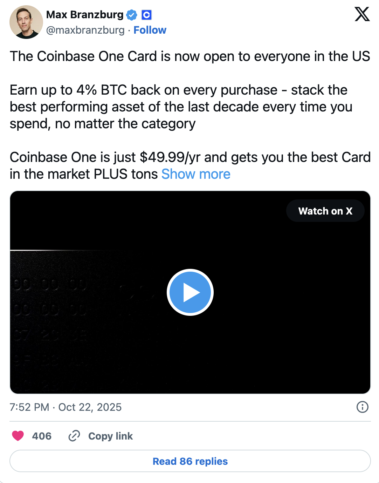Click the X logo in the top corner

(362, 14)
